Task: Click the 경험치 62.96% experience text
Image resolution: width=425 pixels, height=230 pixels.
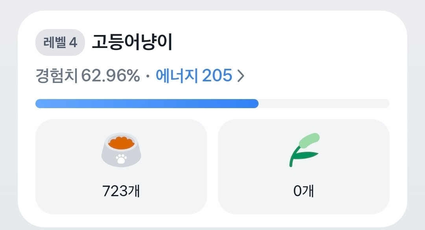Action: click(x=87, y=76)
